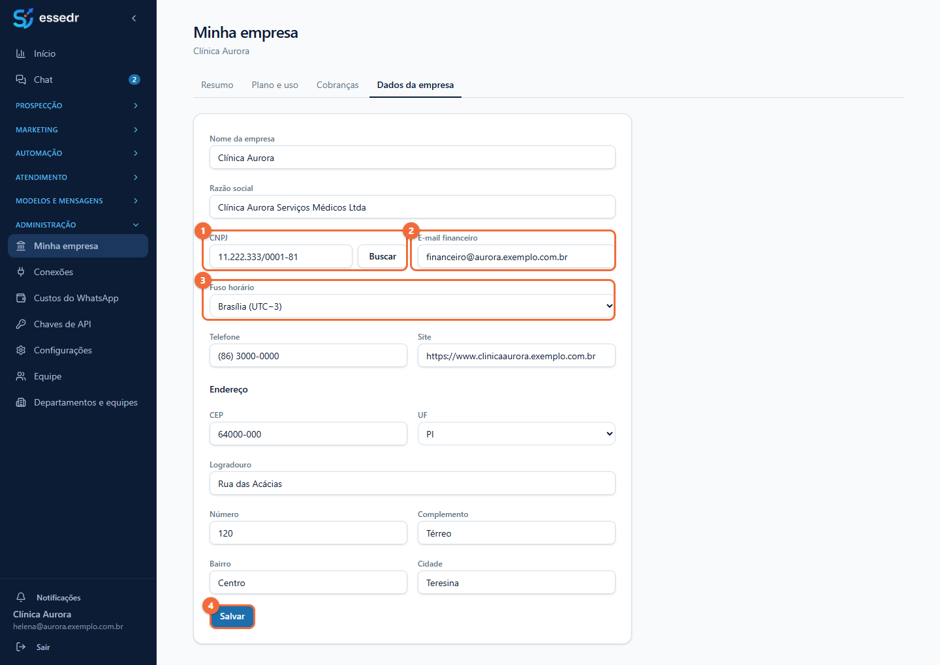Click the Início chart icon
Screen dimensions: 940x665
pos(21,53)
